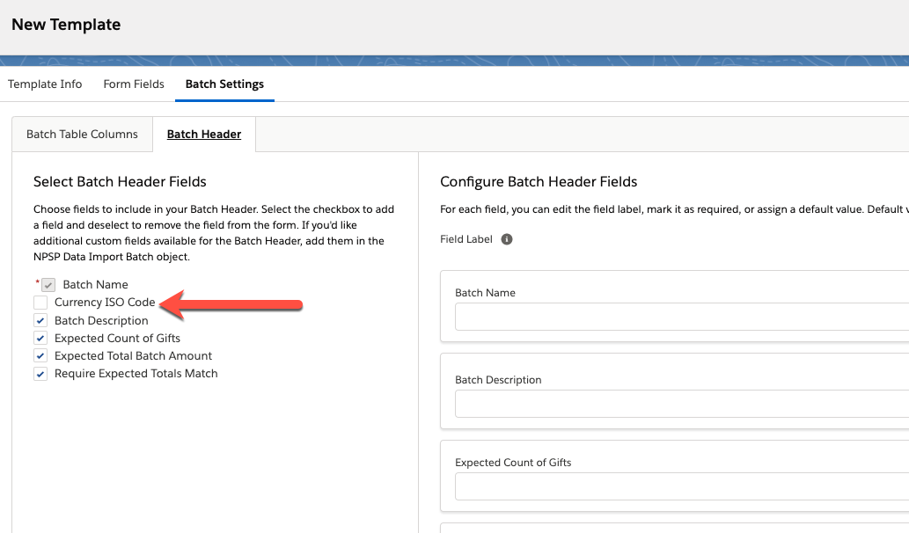909x533 pixels.
Task: Open the Form Fields tab
Action: tap(134, 84)
